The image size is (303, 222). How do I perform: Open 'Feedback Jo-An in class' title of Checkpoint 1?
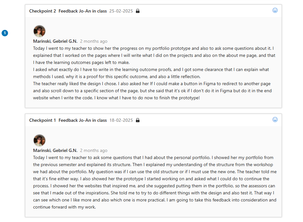point(82,120)
